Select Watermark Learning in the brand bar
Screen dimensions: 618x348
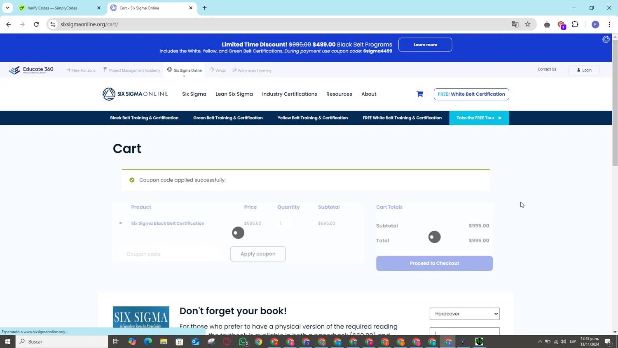pyautogui.click(x=252, y=71)
